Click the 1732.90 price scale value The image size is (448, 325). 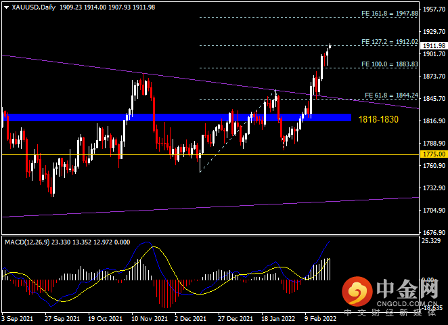[434, 188]
